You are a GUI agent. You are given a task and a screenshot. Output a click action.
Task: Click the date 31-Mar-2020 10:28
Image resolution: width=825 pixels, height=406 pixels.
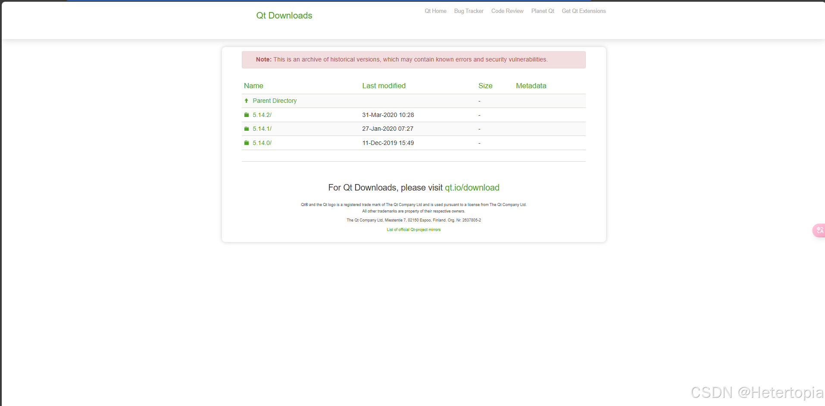(388, 115)
